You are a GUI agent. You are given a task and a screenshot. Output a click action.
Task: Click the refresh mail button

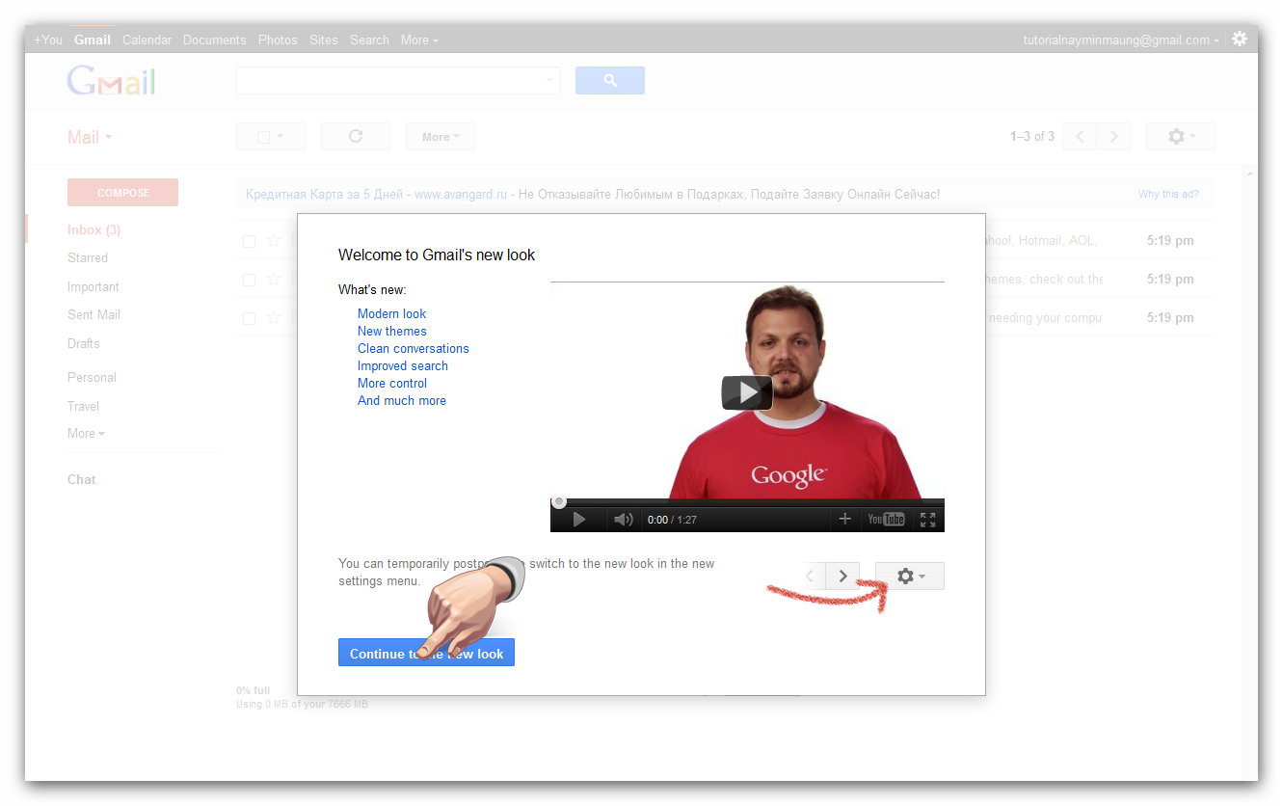pos(356,137)
